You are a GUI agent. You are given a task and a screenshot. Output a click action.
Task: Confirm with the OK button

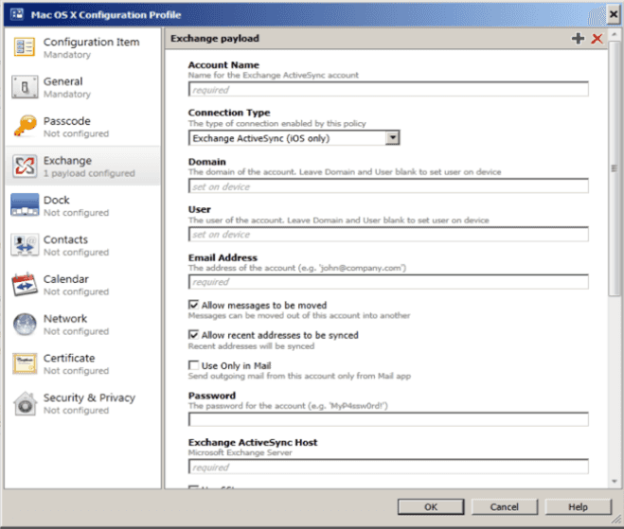(x=431, y=506)
